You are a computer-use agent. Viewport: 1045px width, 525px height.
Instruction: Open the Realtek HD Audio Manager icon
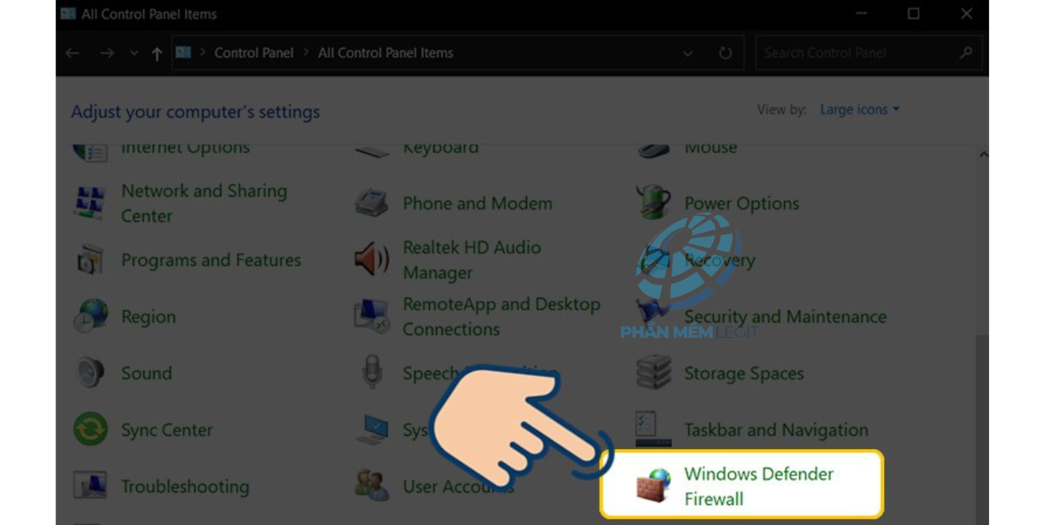372,260
